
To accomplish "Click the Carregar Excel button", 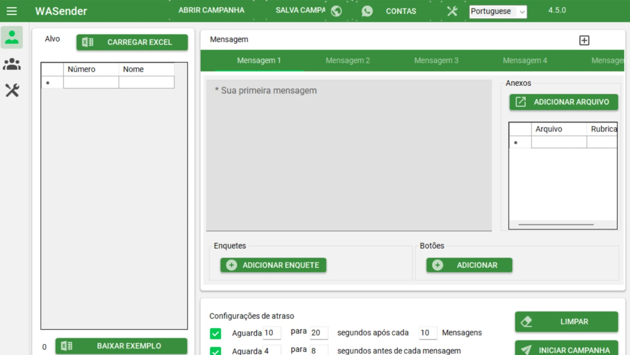I will tap(132, 42).
